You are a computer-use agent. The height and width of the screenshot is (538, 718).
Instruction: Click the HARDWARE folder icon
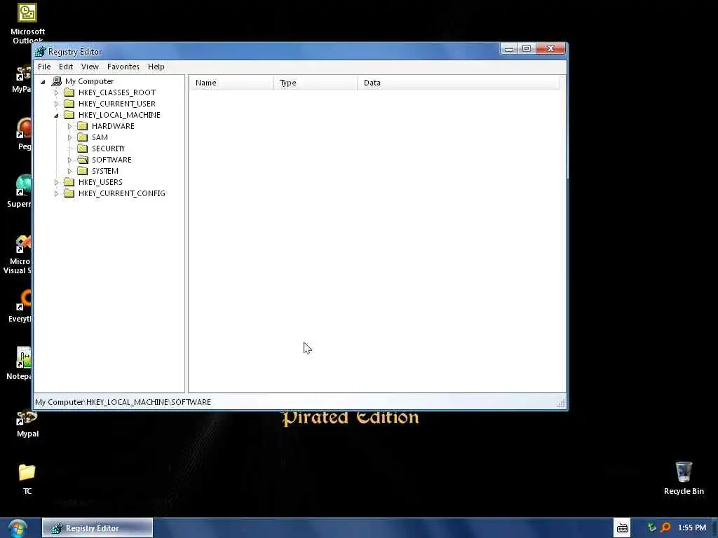click(x=83, y=126)
